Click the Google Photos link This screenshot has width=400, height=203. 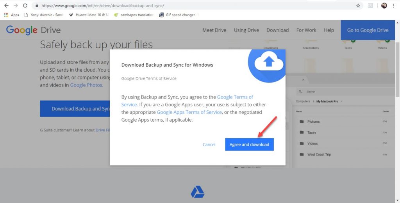86,85
